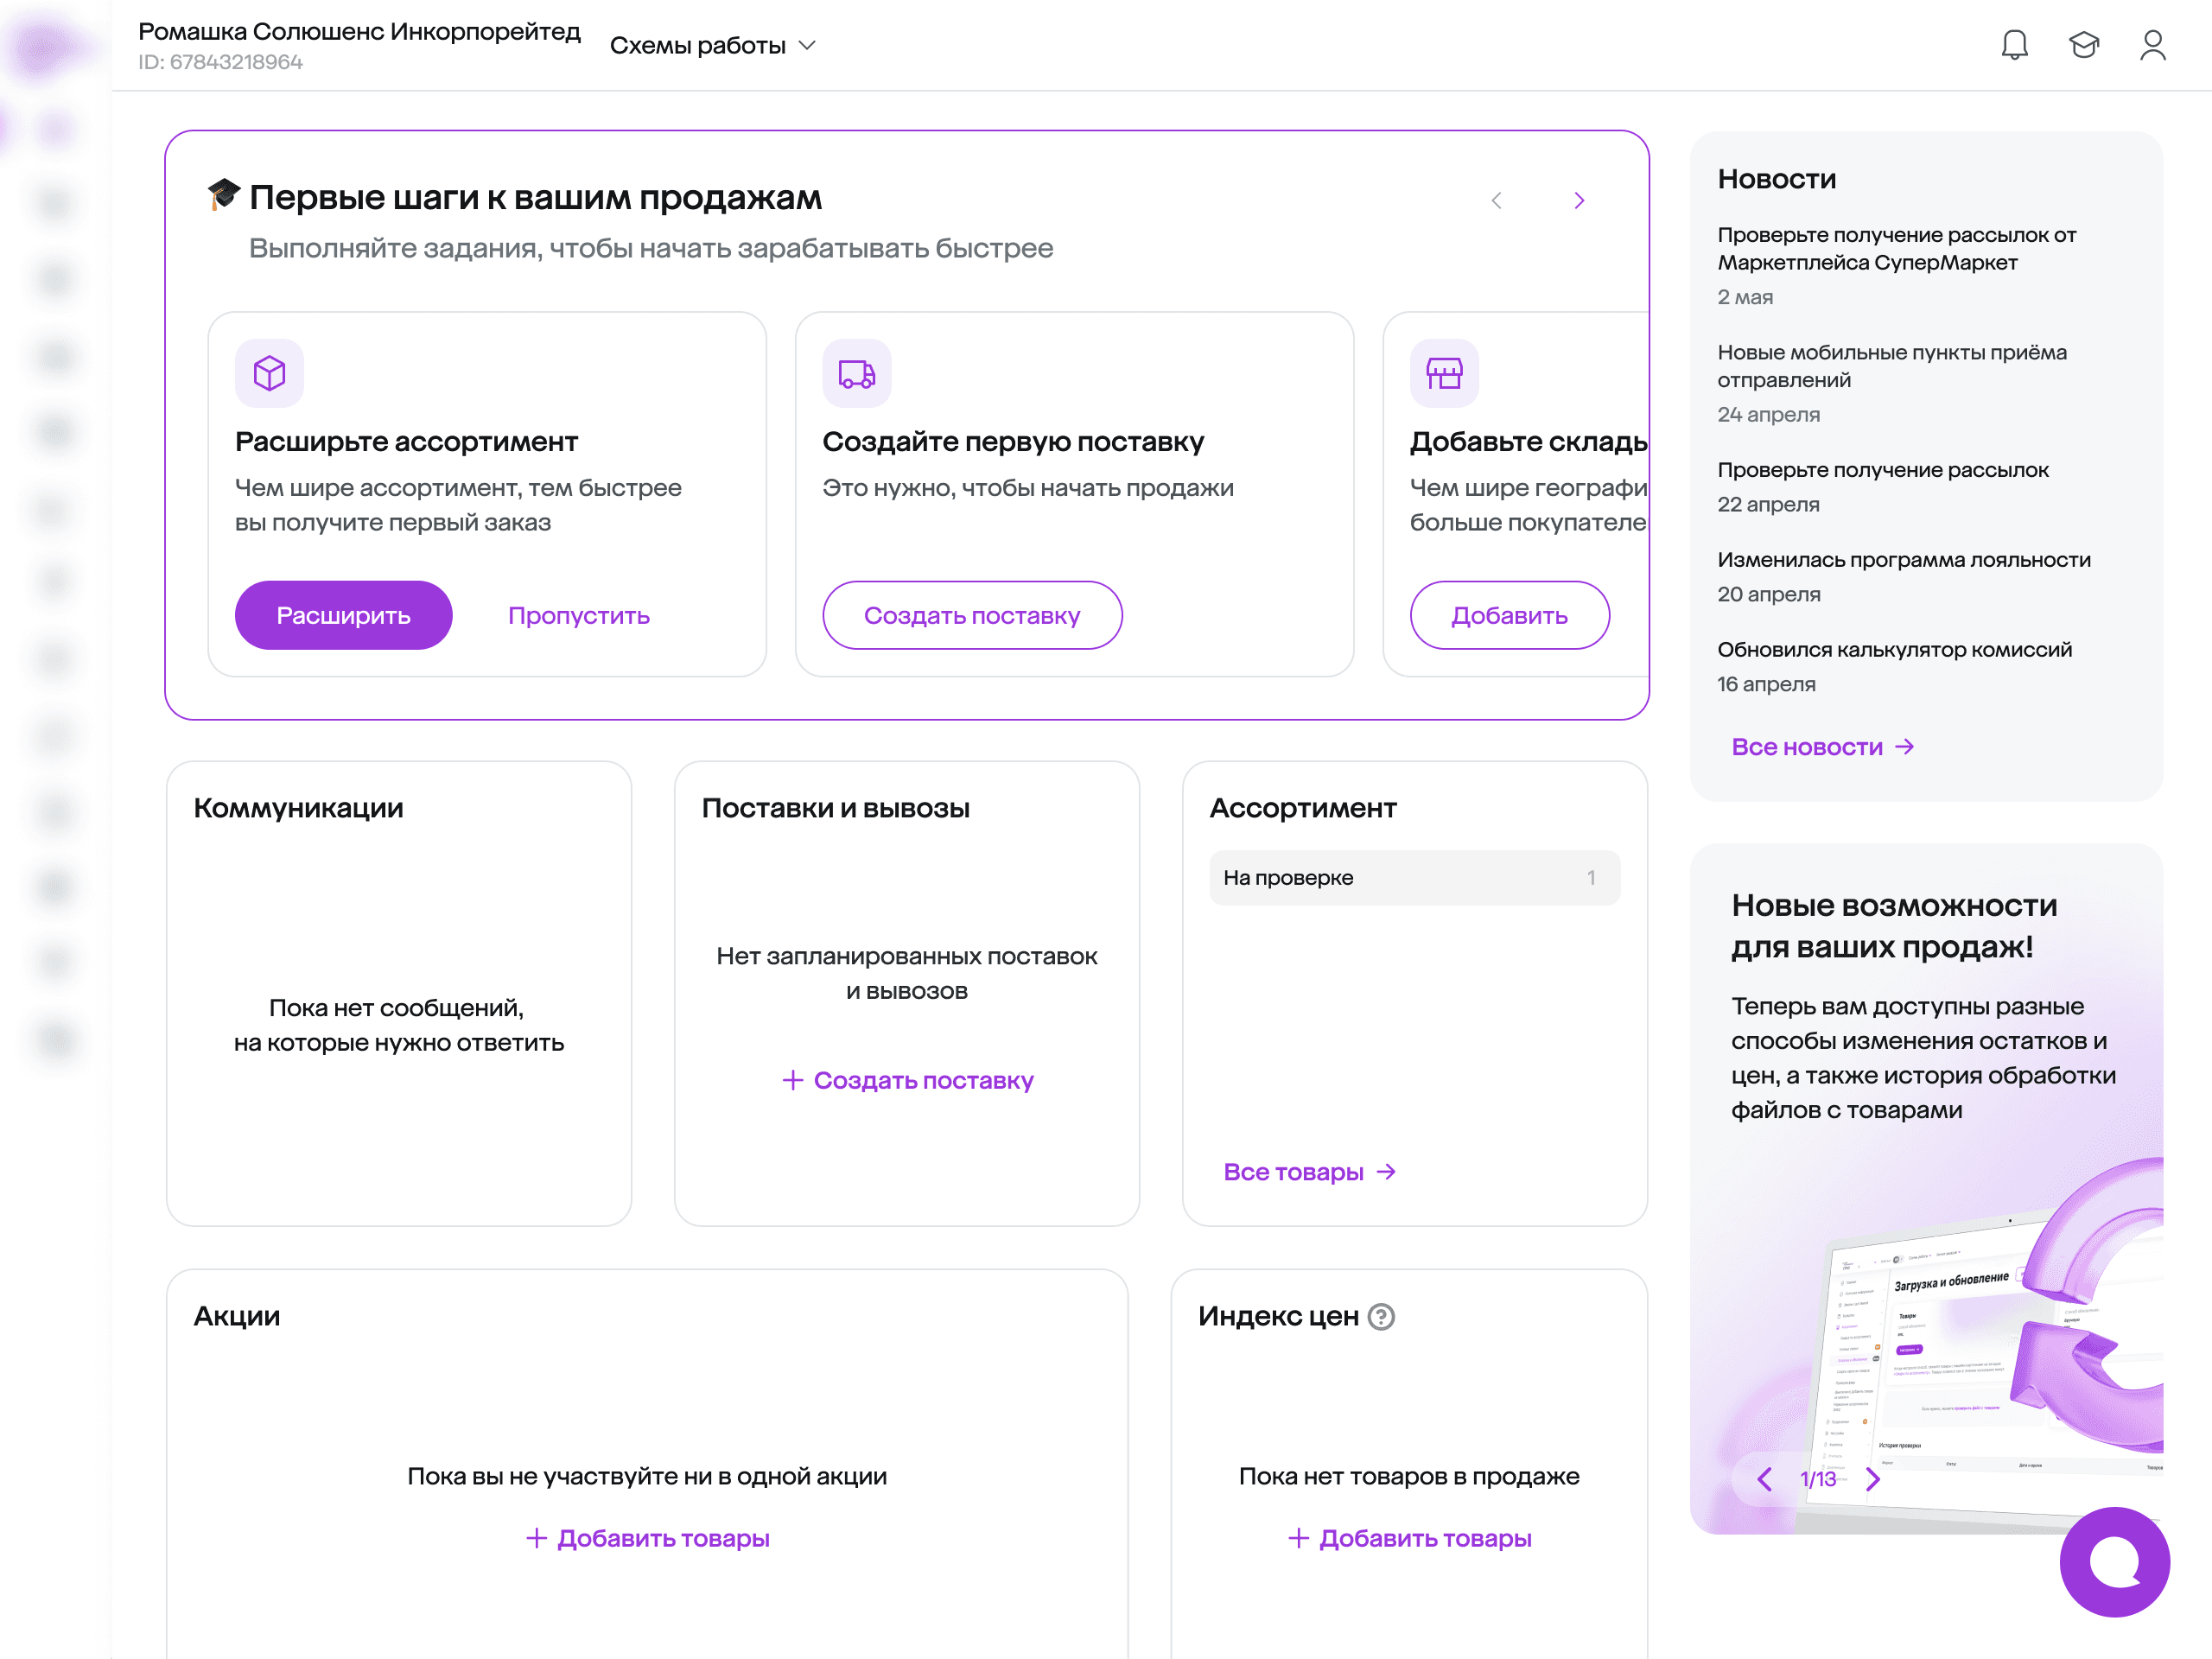This screenshot has width=2212, height=1659.
Task: Click the outlined Создать поставку button
Action: click(971, 615)
